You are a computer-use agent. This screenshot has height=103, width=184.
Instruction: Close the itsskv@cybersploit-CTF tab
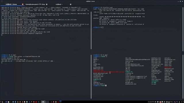pyautogui.click(x=47, y=4)
